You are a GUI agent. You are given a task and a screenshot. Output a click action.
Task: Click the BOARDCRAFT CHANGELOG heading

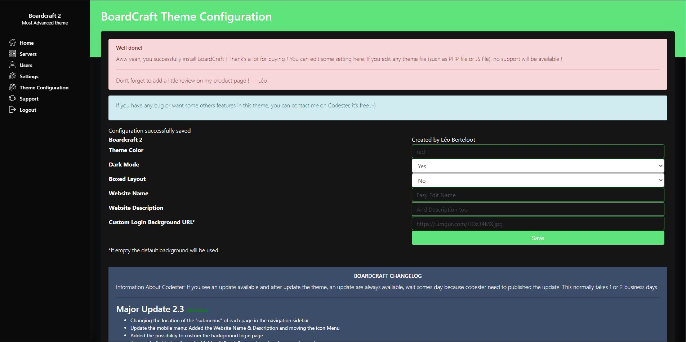(x=388, y=276)
